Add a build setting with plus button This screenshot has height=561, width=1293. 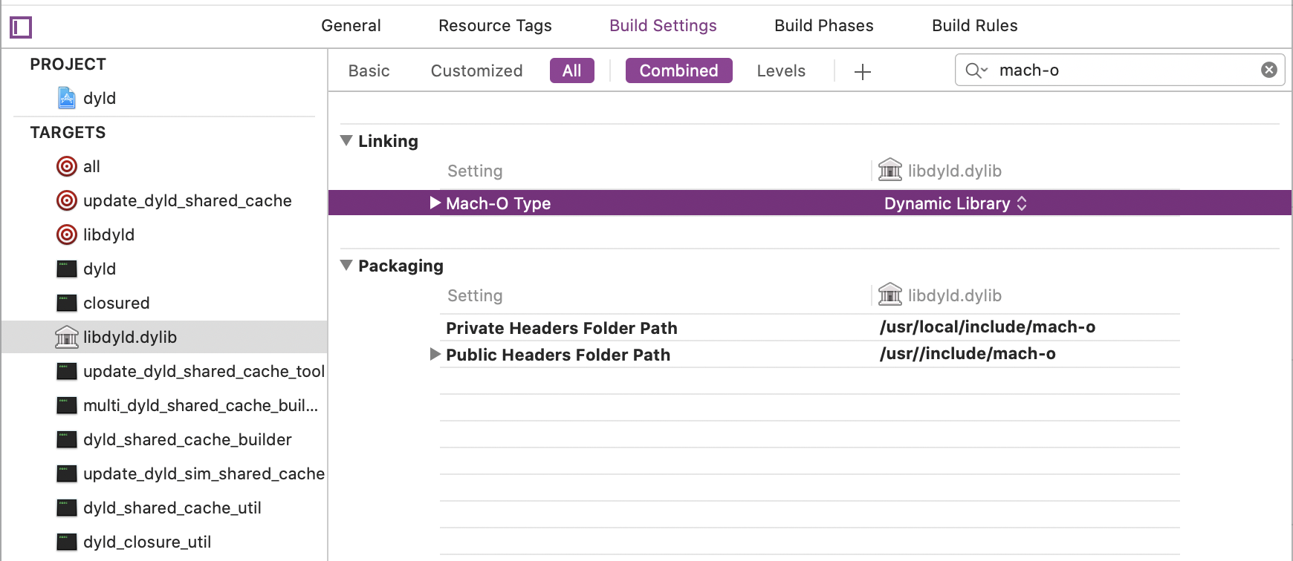point(863,72)
